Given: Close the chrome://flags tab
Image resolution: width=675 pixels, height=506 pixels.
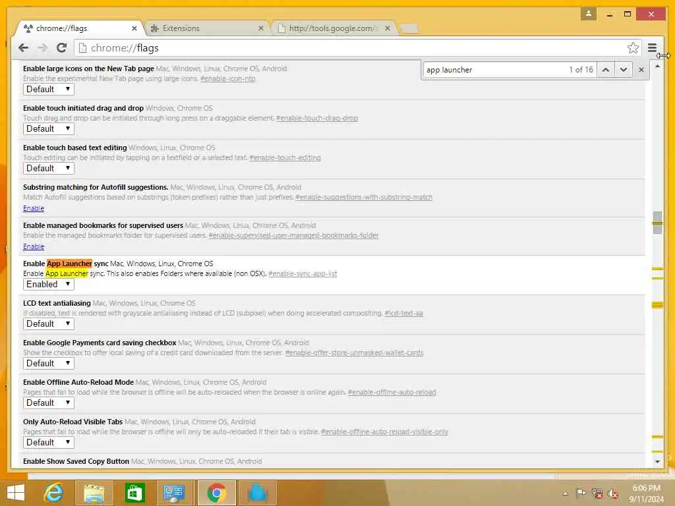Looking at the screenshot, I should point(134,28).
